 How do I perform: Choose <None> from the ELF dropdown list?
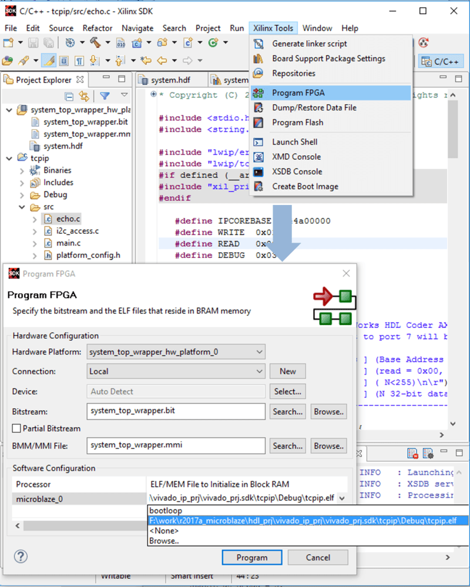pyautogui.click(x=308, y=531)
